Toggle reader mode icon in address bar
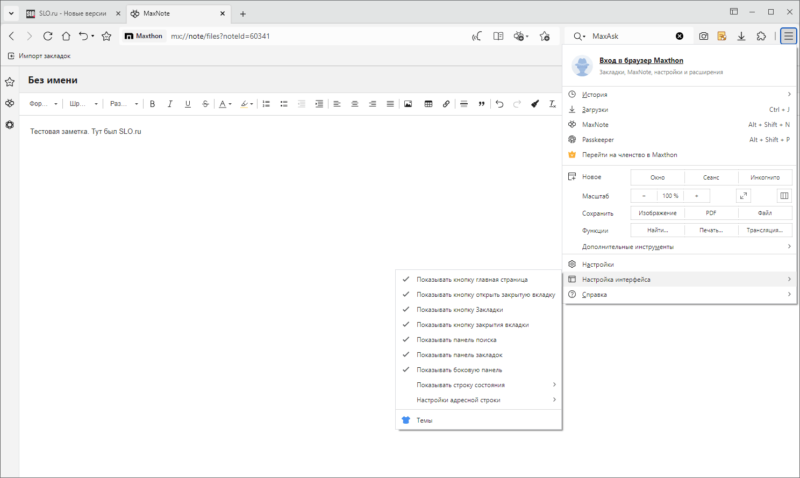The width and height of the screenshot is (800, 478). pyautogui.click(x=498, y=36)
